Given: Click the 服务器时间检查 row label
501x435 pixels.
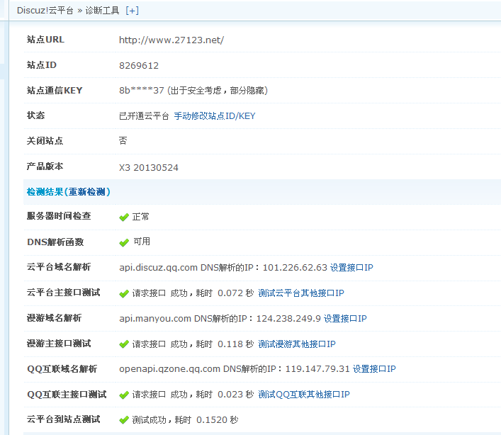Looking at the screenshot, I should (x=59, y=216).
